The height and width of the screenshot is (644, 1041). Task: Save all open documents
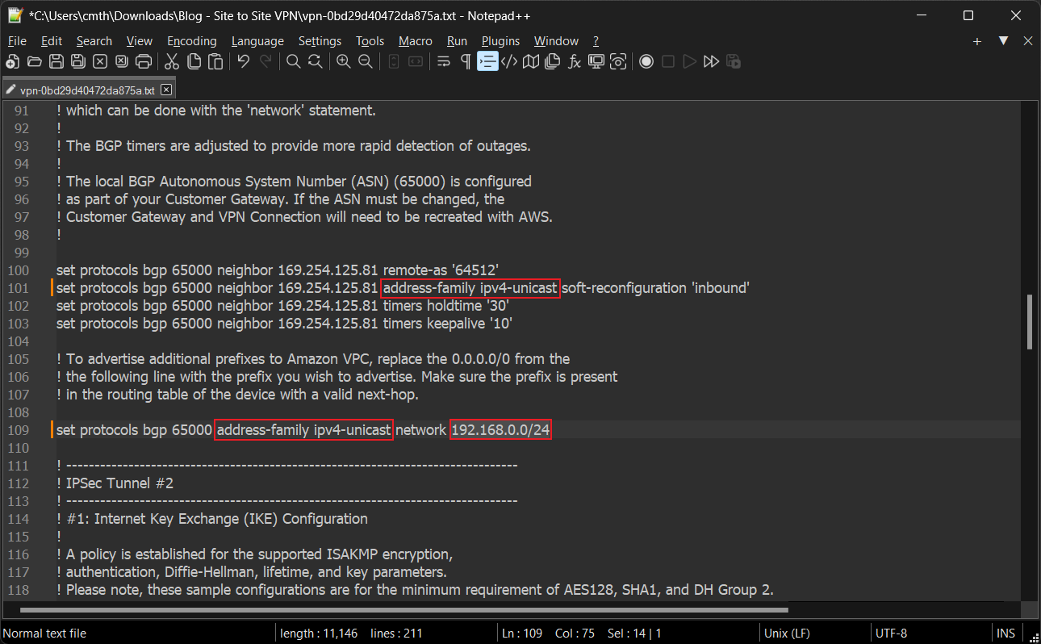click(x=78, y=61)
